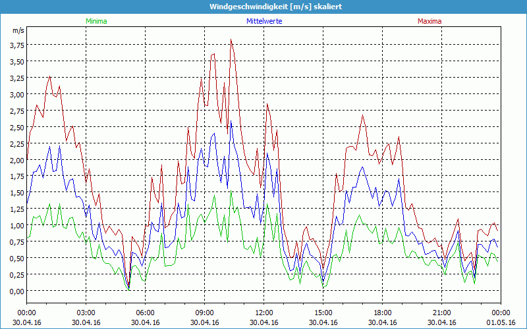Screen dimensions: 527x329
Task: Click the 3,75 y-axis value
Action: tap(17, 46)
